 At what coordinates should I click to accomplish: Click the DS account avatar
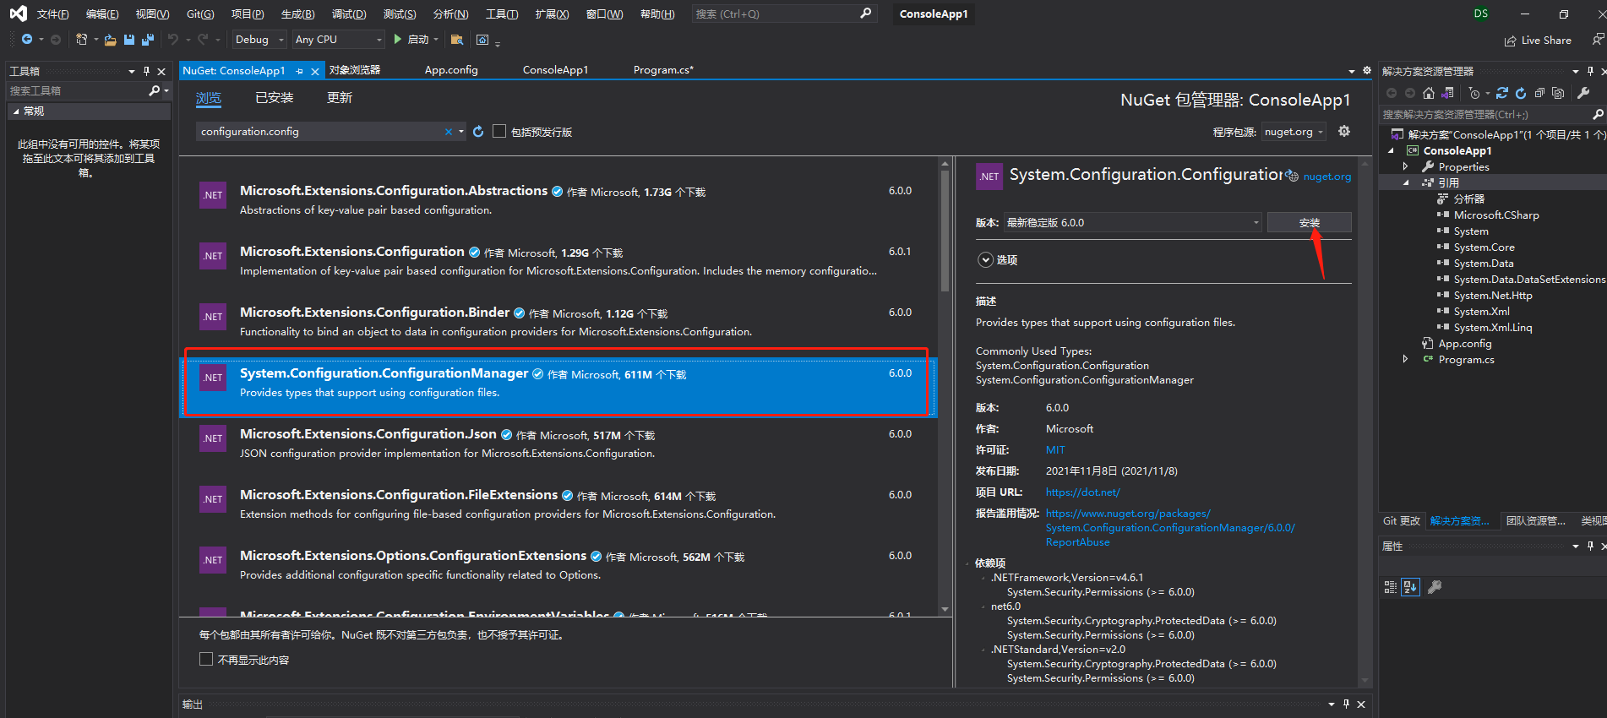[x=1481, y=14]
